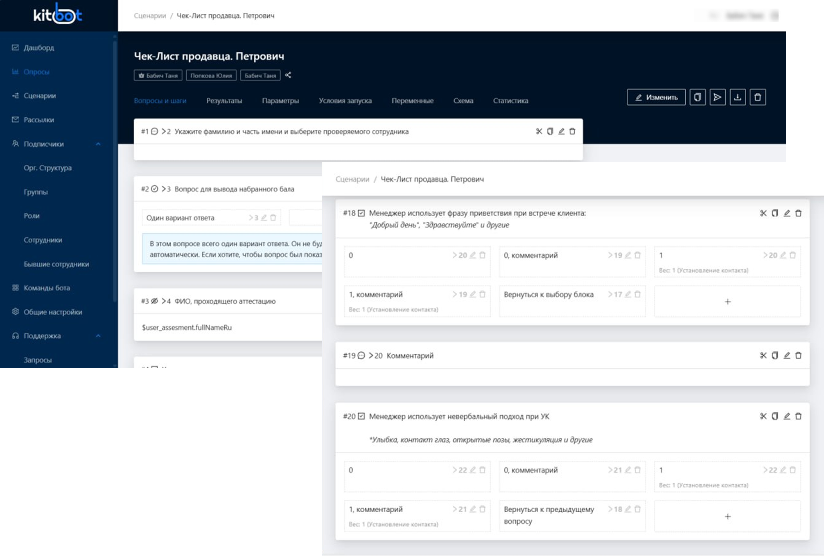
Task: Delete question #1 with trash icon
Action: (572, 131)
